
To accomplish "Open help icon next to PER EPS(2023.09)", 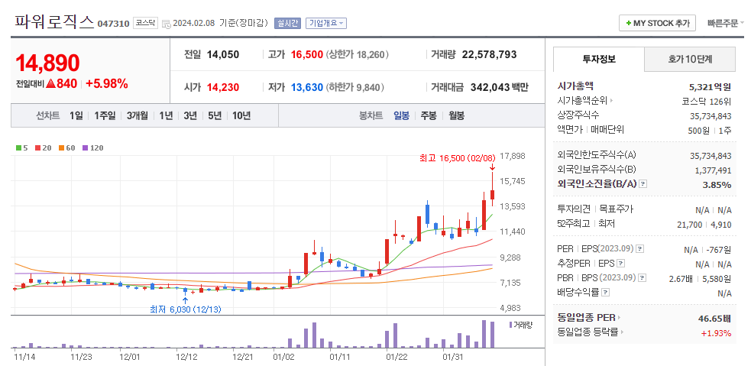I will tap(640, 249).
